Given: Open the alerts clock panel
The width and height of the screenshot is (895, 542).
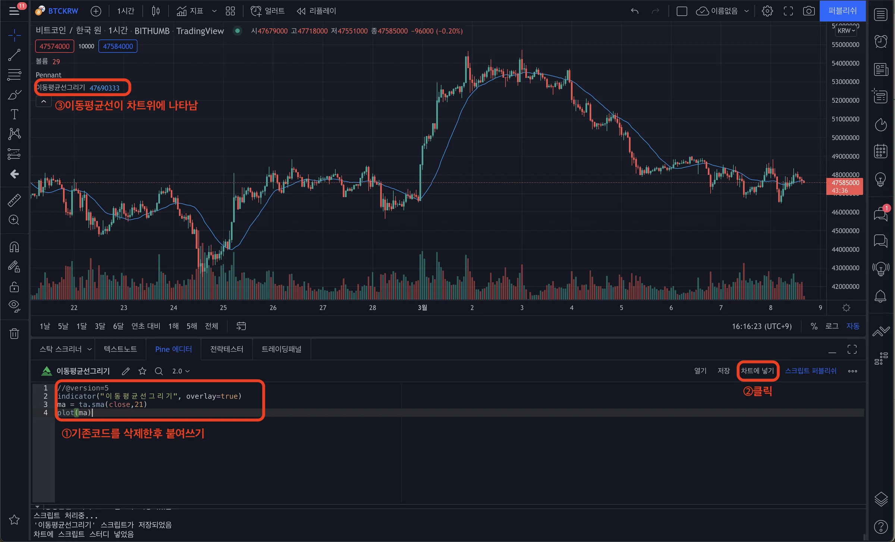Looking at the screenshot, I should point(880,41).
